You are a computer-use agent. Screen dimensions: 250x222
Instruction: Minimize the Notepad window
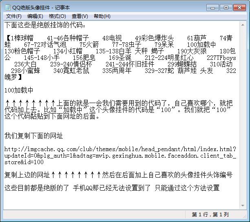212,8
